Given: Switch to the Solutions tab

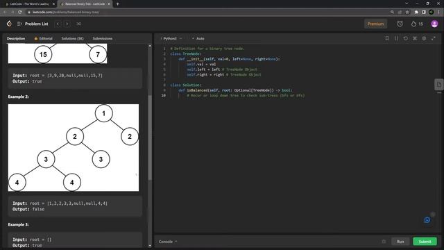Looking at the screenshot, I should click(72, 39).
